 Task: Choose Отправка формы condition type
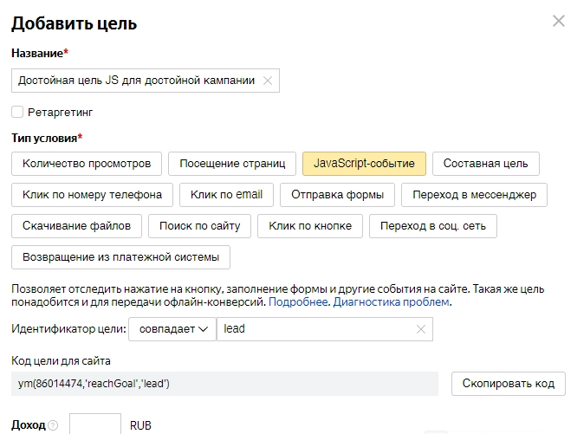pyautogui.click(x=338, y=195)
